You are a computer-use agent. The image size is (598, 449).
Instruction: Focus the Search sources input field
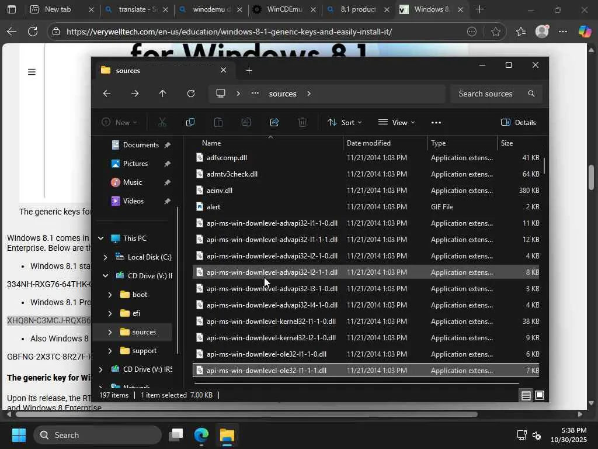pyautogui.click(x=496, y=94)
